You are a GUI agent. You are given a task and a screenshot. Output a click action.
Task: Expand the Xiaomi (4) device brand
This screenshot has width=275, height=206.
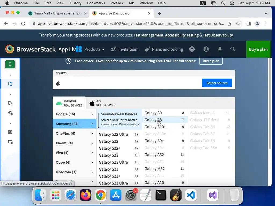tap(74, 143)
